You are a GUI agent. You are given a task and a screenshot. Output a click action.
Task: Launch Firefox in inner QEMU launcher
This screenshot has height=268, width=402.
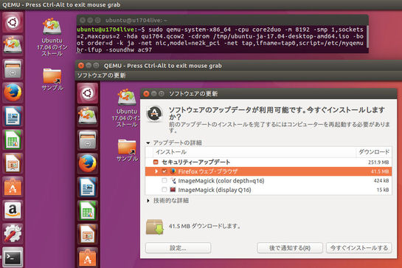[x=88, y=163]
